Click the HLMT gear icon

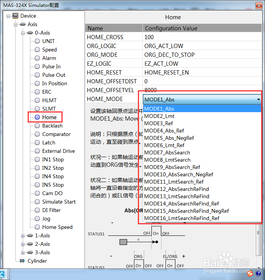point(37,100)
